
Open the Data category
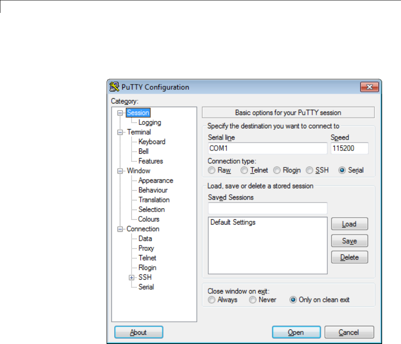(145, 239)
